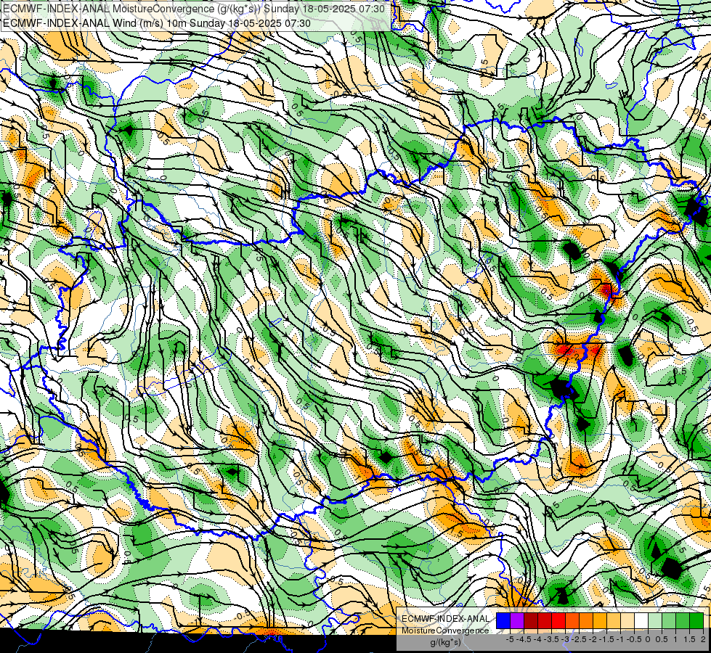
Task: Click the legend label ECMWF-INDEX-ANAL
Action: 445,619
